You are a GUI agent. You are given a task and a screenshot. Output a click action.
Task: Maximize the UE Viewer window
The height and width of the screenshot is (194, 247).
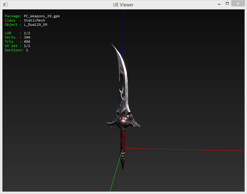pyautogui.click(x=227, y=4)
